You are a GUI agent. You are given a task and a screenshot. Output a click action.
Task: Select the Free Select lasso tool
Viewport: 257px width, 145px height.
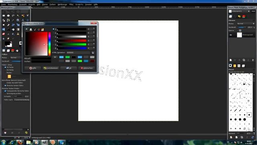(13, 16)
